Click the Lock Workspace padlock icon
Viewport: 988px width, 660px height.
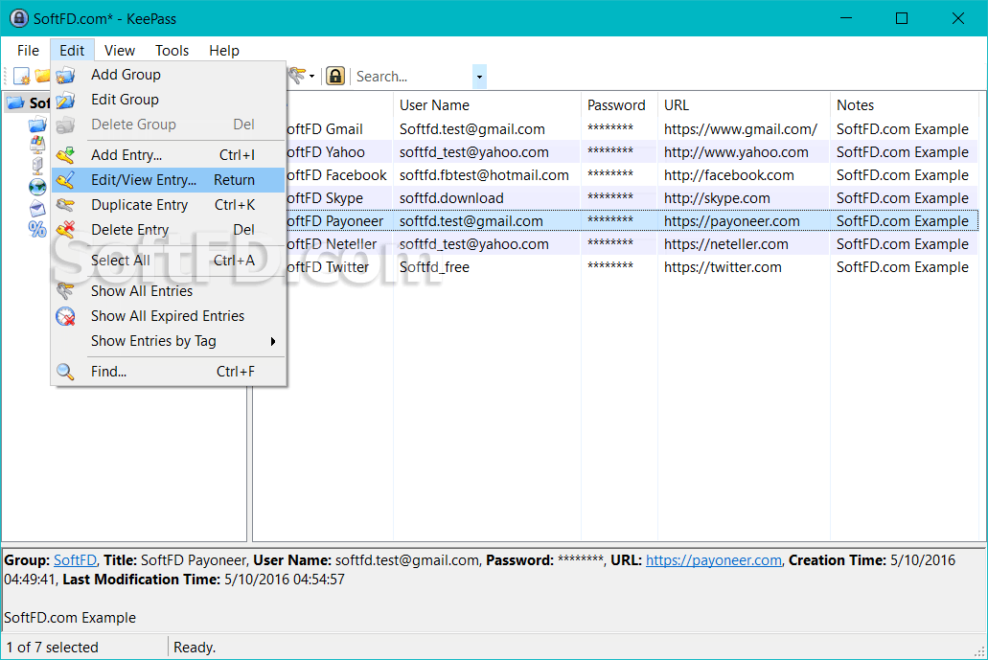[335, 77]
